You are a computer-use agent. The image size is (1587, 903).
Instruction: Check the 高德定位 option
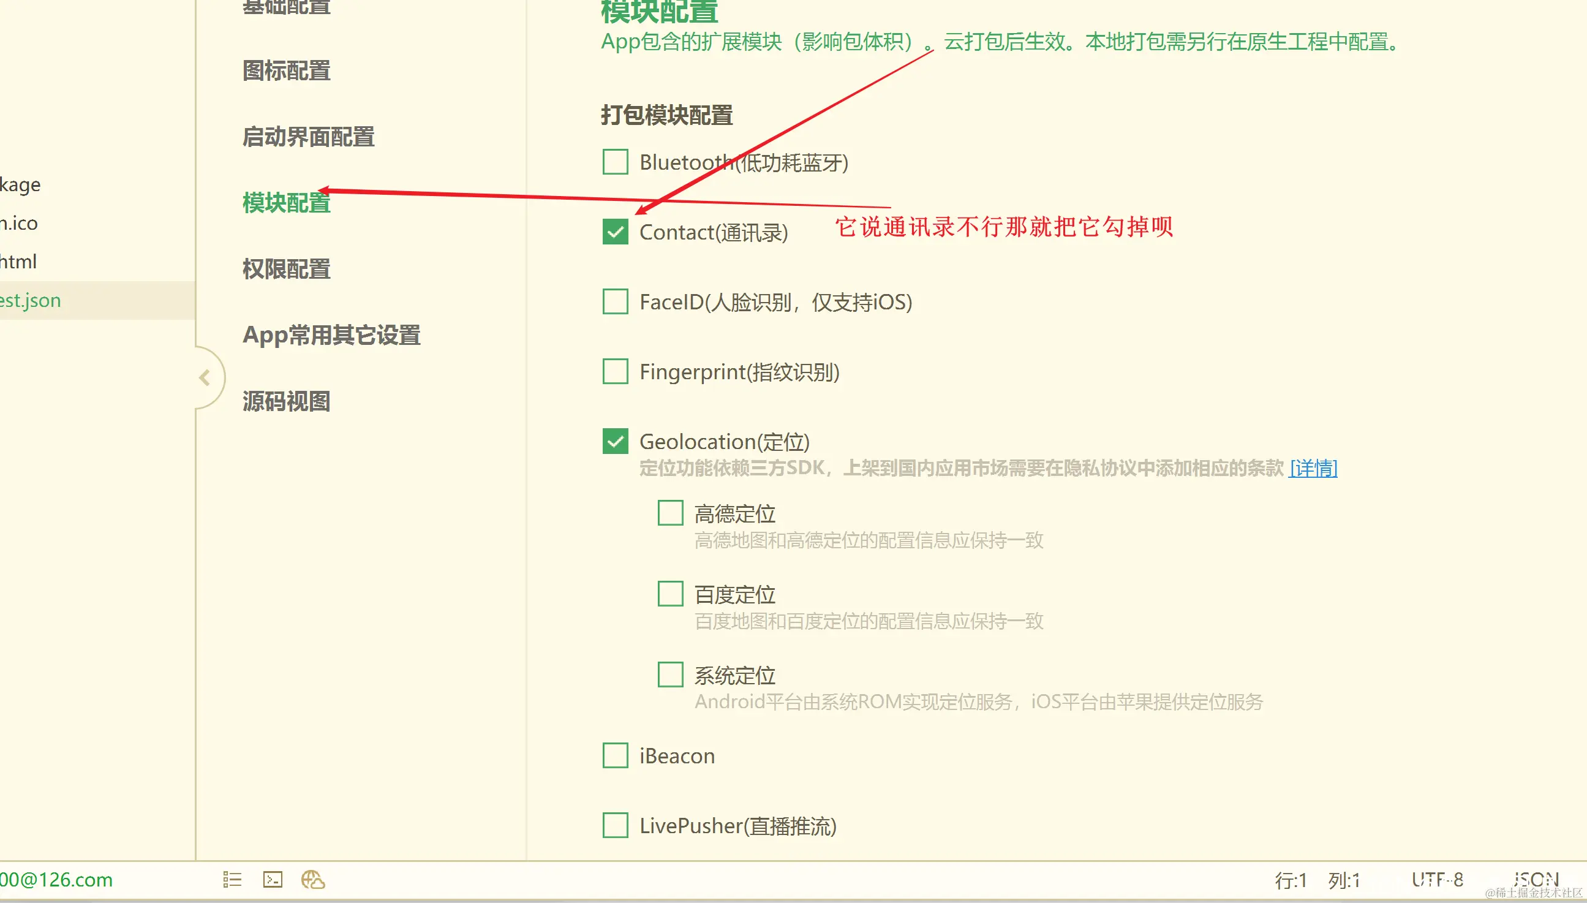coord(670,513)
